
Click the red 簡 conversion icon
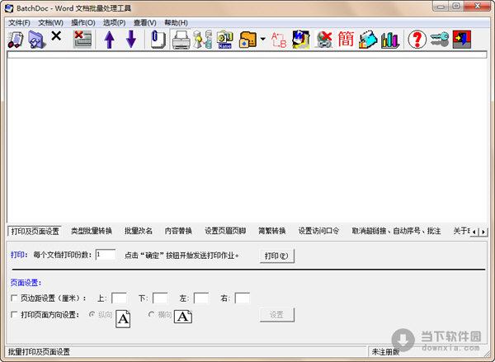coord(346,40)
